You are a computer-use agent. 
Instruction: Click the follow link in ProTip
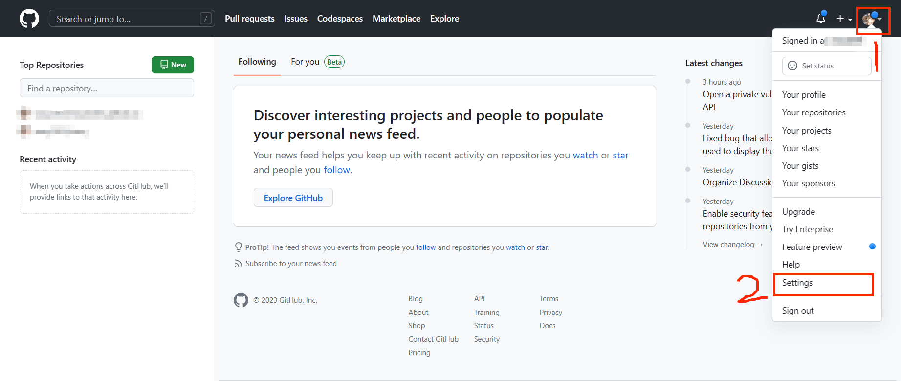pos(426,247)
